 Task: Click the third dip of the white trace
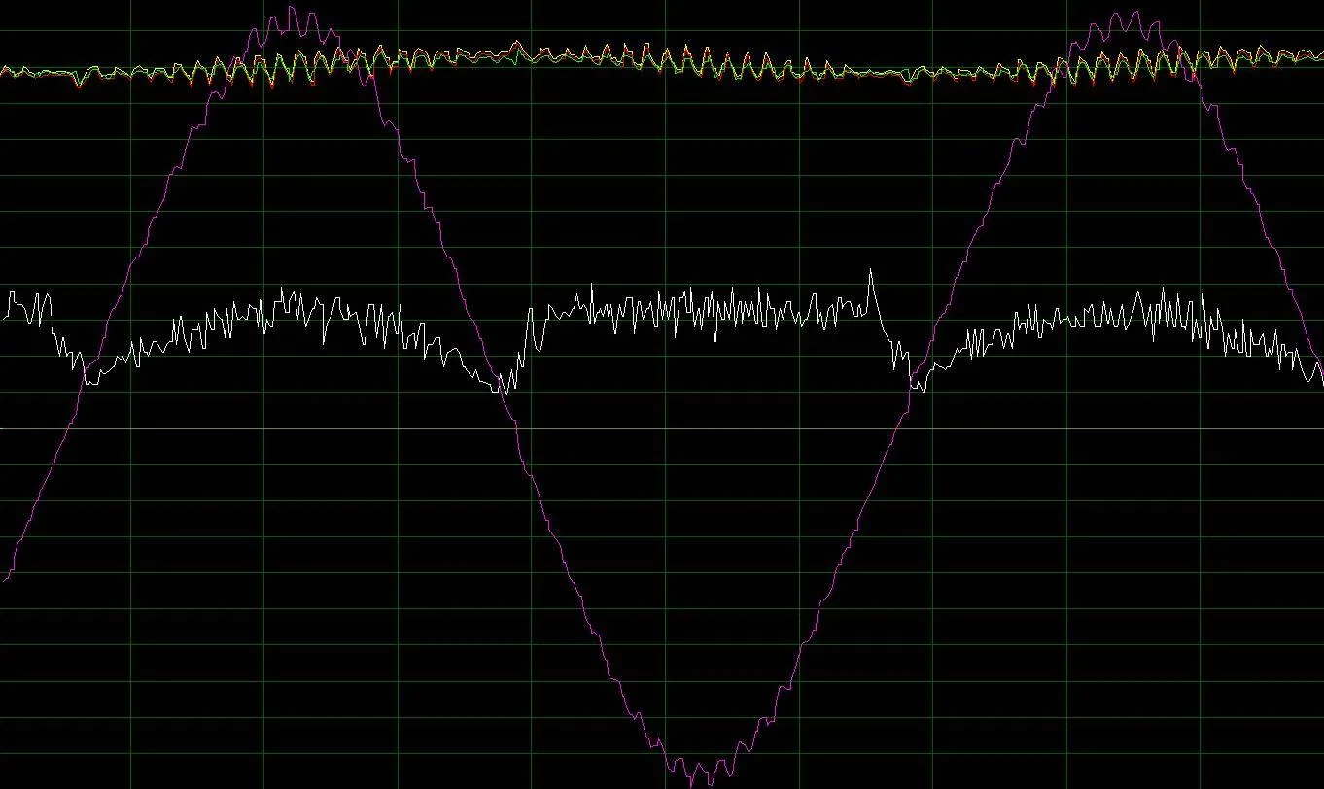click(x=914, y=387)
